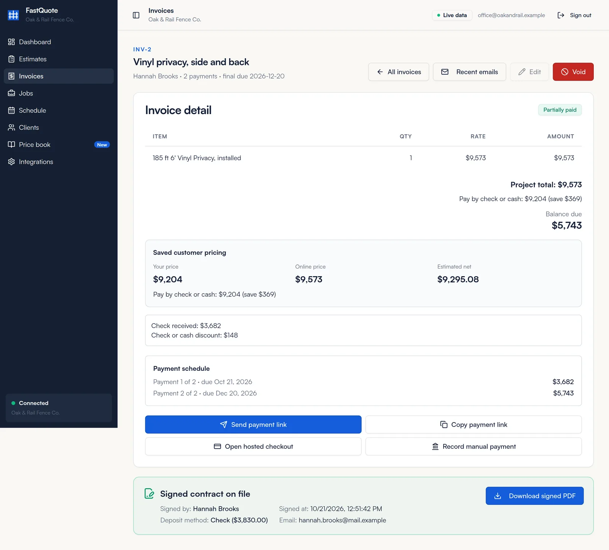
Task: Go back to All invoices
Action: [x=399, y=72]
